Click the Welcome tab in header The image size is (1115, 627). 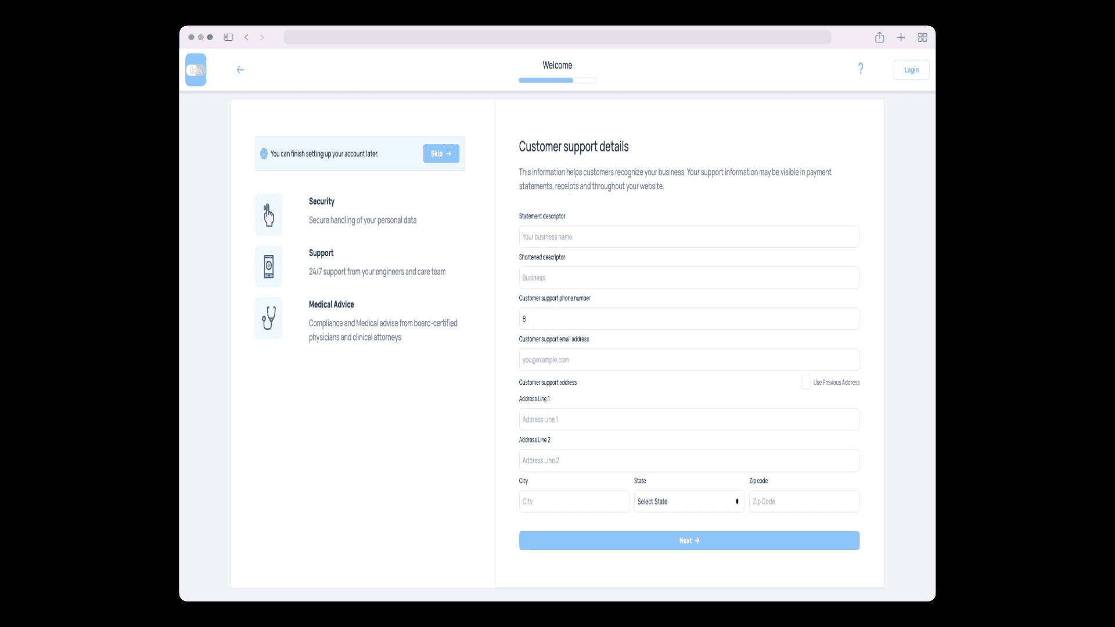point(557,65)
